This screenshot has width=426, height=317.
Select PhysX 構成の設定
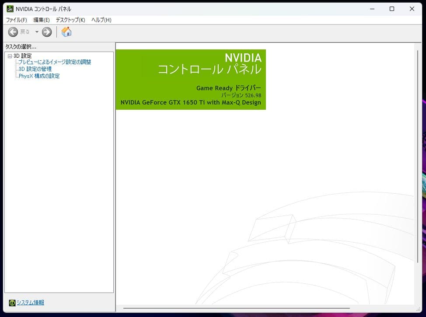[39, 76]
